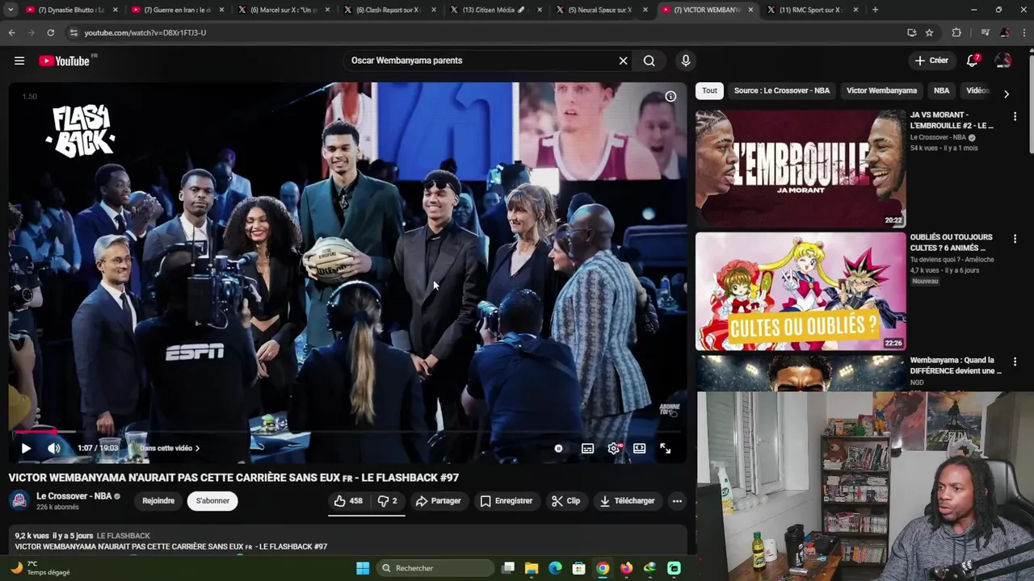Go to the YouTube home logo

point(64,61)
